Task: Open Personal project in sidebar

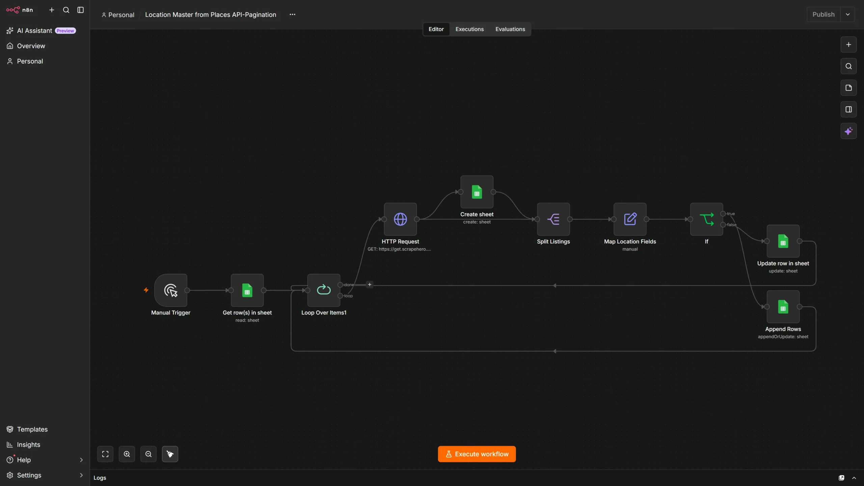Action: [30, 61]
